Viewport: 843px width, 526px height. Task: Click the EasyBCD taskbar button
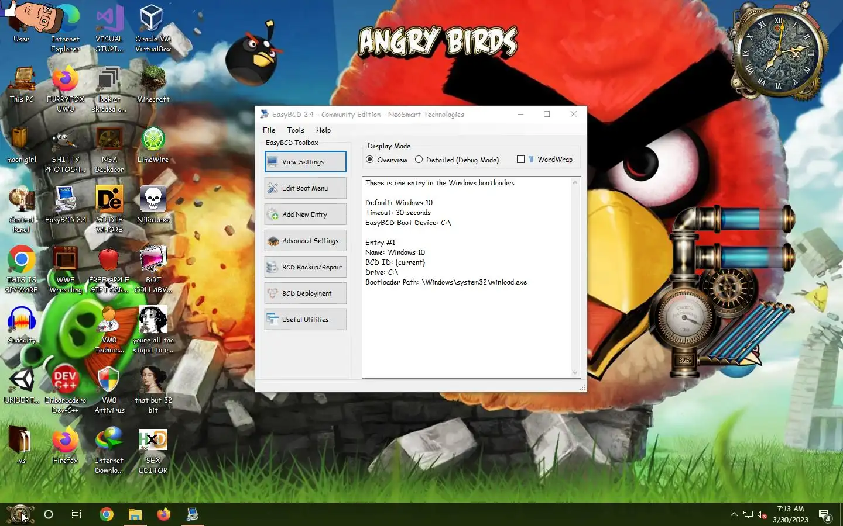(x=192, y=514)
